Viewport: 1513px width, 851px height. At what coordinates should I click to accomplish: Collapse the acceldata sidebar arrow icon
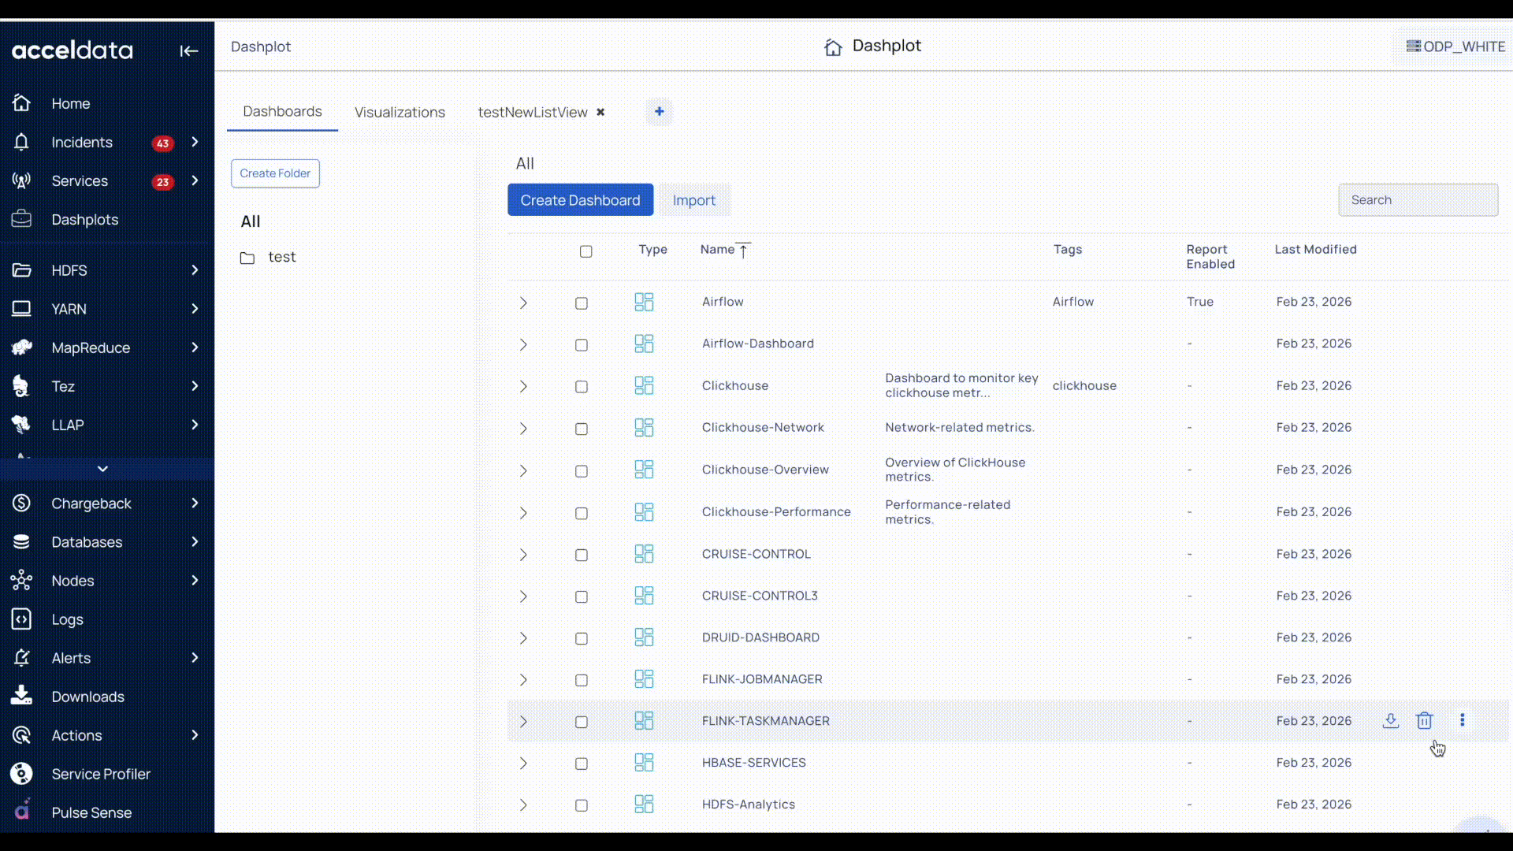pos(188,51)
